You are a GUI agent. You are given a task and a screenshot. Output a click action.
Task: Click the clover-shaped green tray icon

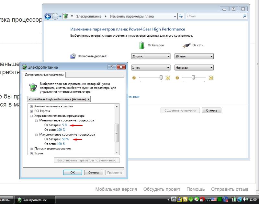point(191,199)
